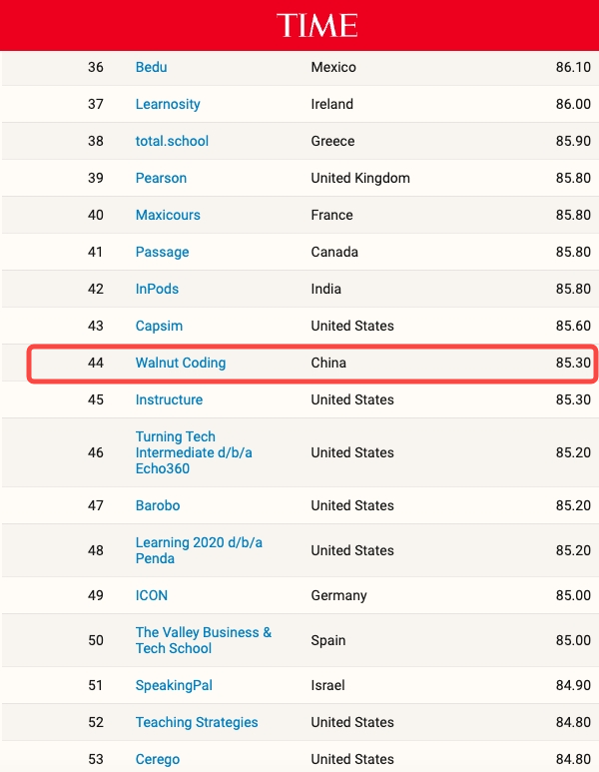The width and height of the screenshot is (599, 772).
Task: Open the highlighted Walnut Coding link
Action: click(181, 363)
